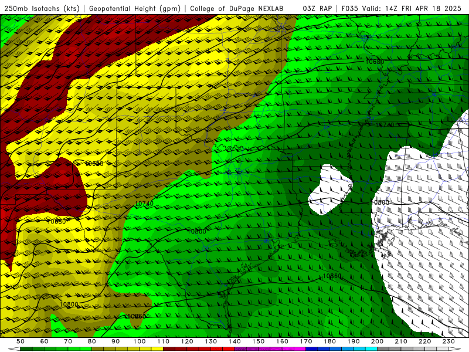Click the 230 value on the color scale
The height and width of the screenshot is (352, 469).
tap(449, 341)
